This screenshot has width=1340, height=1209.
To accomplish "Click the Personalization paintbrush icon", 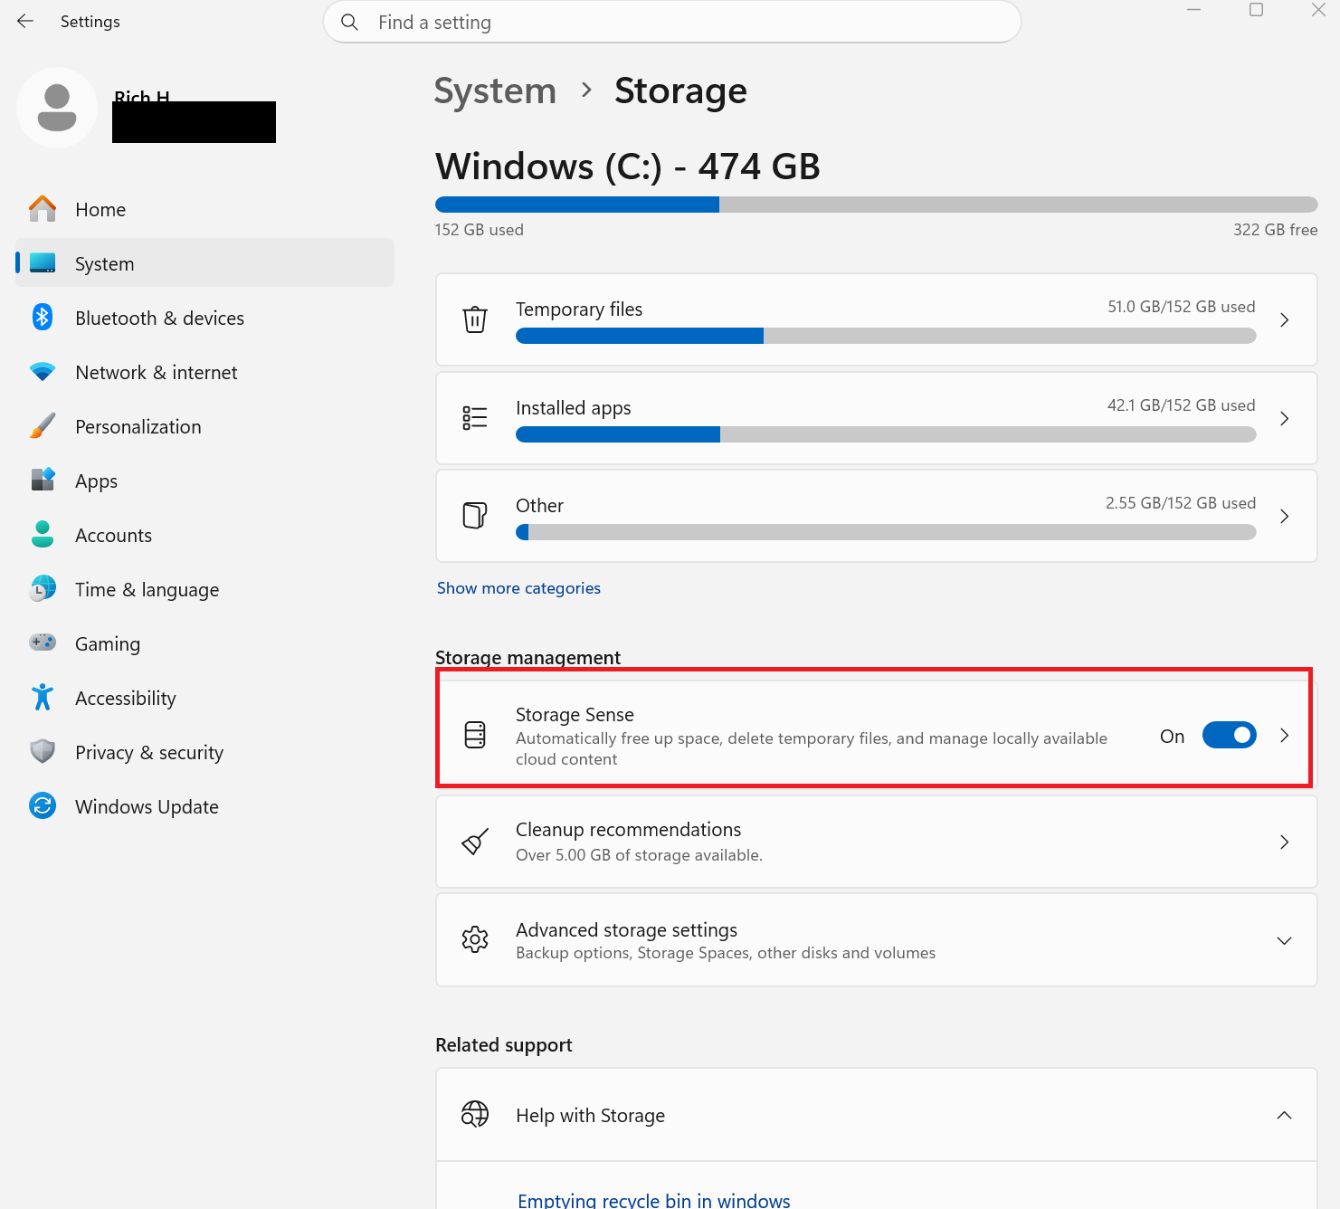I will click(x=43, y=426).
